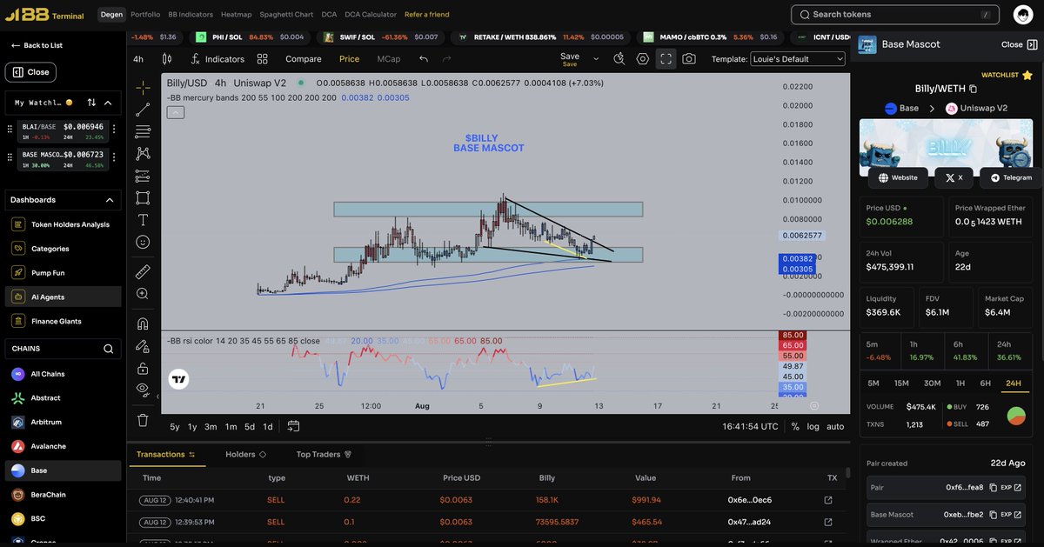Undo the last chart action
Screen dimensions: 1044x547
click(424, 59)
